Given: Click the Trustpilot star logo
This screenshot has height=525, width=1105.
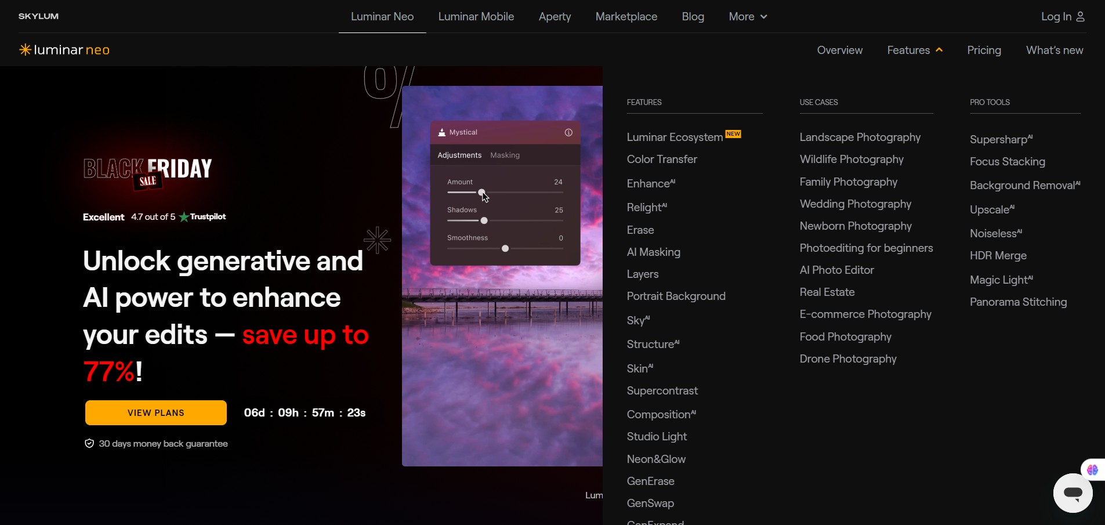Looking at the screenshot, I should point(184,217).
